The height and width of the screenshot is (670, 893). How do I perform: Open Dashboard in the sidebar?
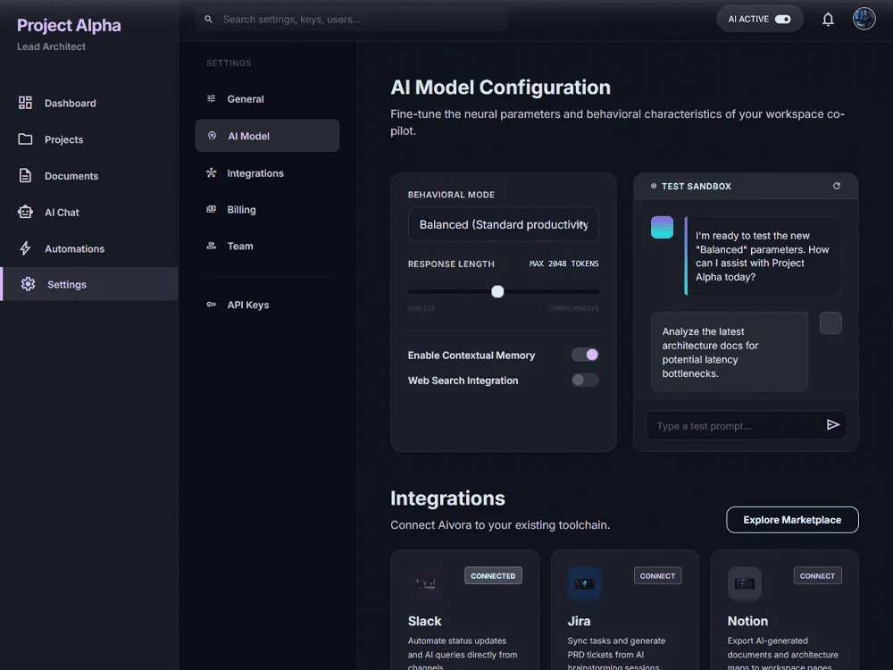click(x=89, y=103)
